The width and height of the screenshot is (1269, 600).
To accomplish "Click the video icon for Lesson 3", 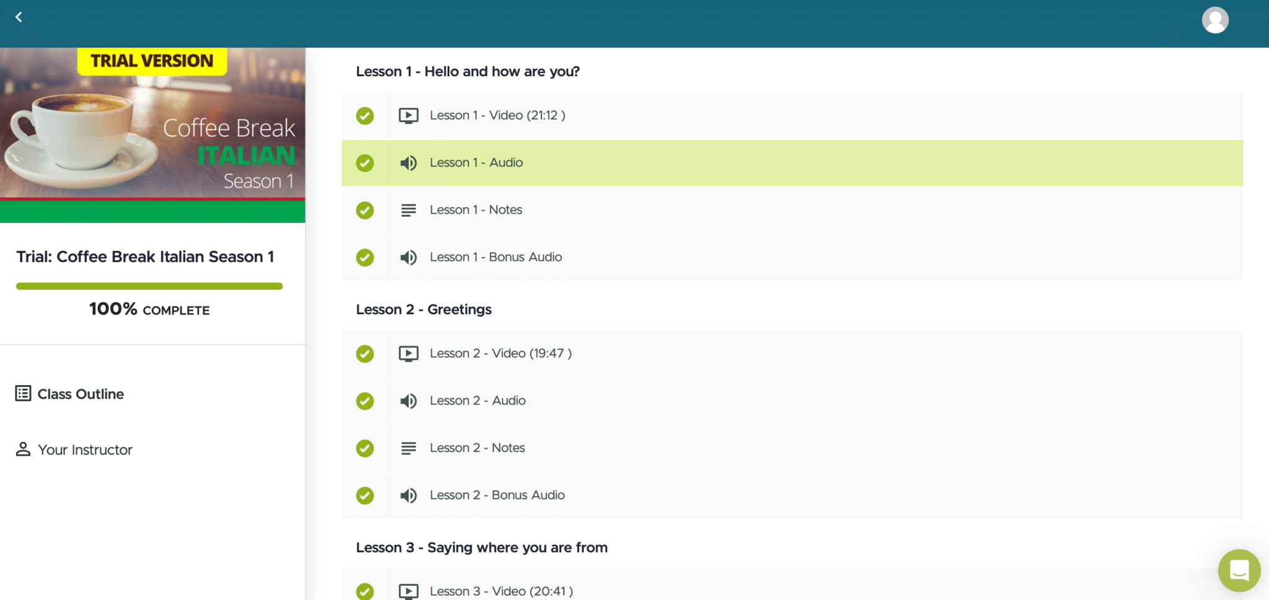I will (x=409, y=591).
